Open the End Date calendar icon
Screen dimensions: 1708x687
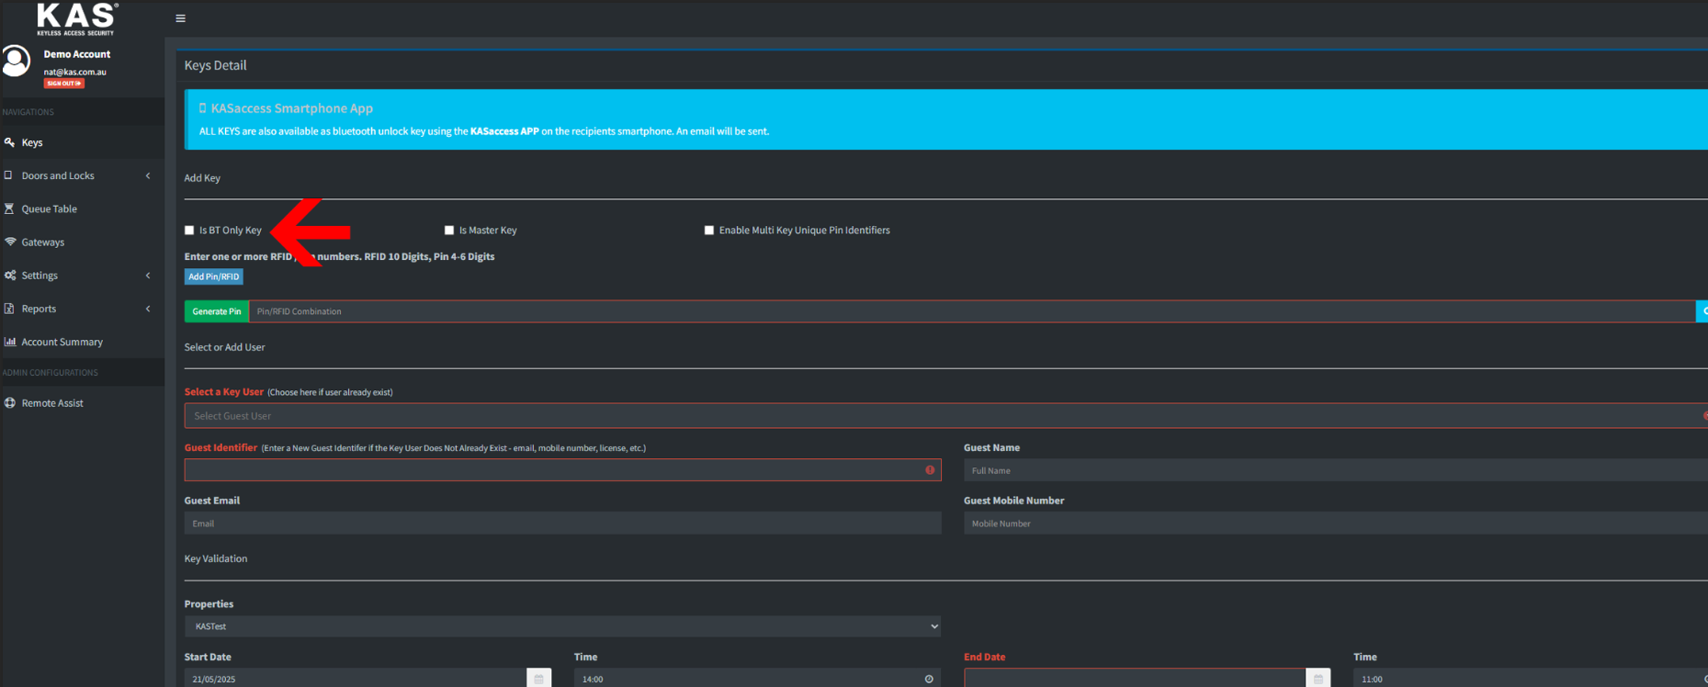click(1318, 679)
